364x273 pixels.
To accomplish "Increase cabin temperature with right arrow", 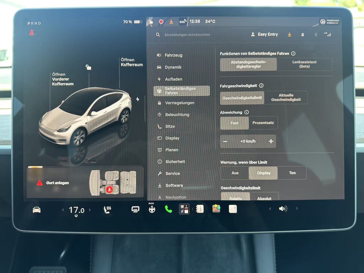I will click(x=90, y=210).
